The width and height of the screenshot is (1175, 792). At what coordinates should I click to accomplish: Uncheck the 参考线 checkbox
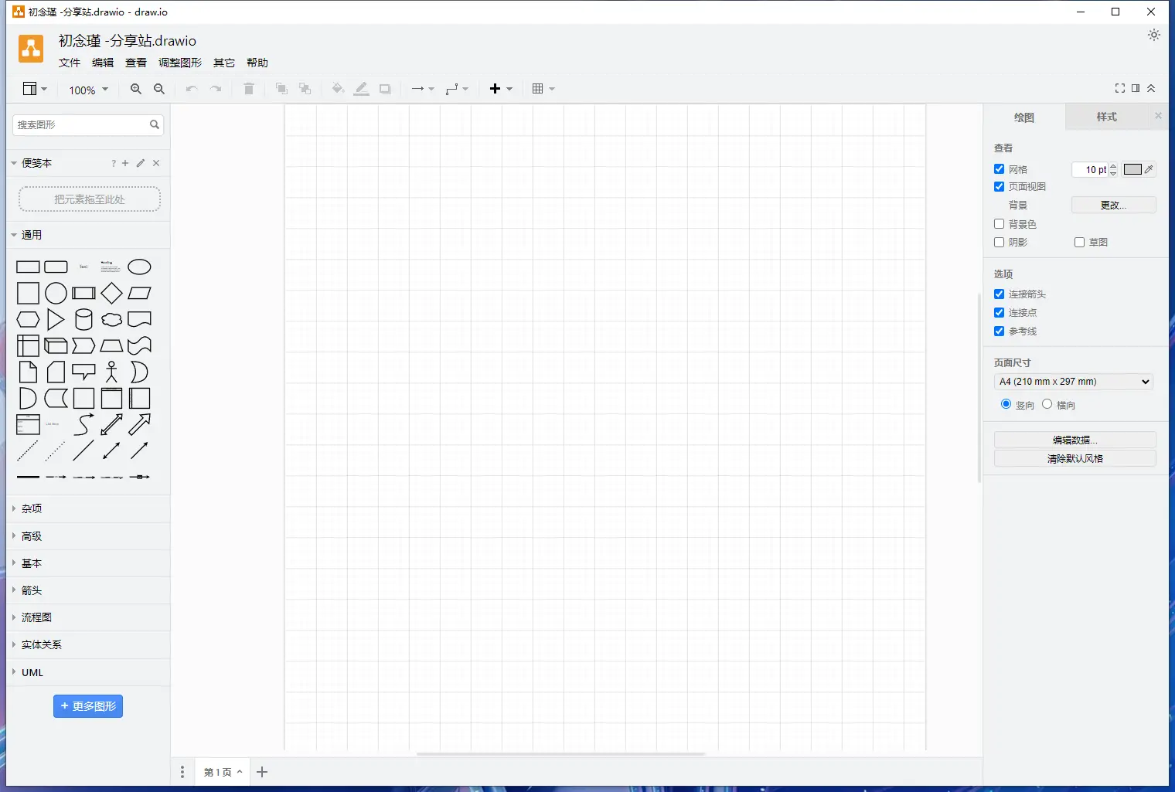(1000, 331)
